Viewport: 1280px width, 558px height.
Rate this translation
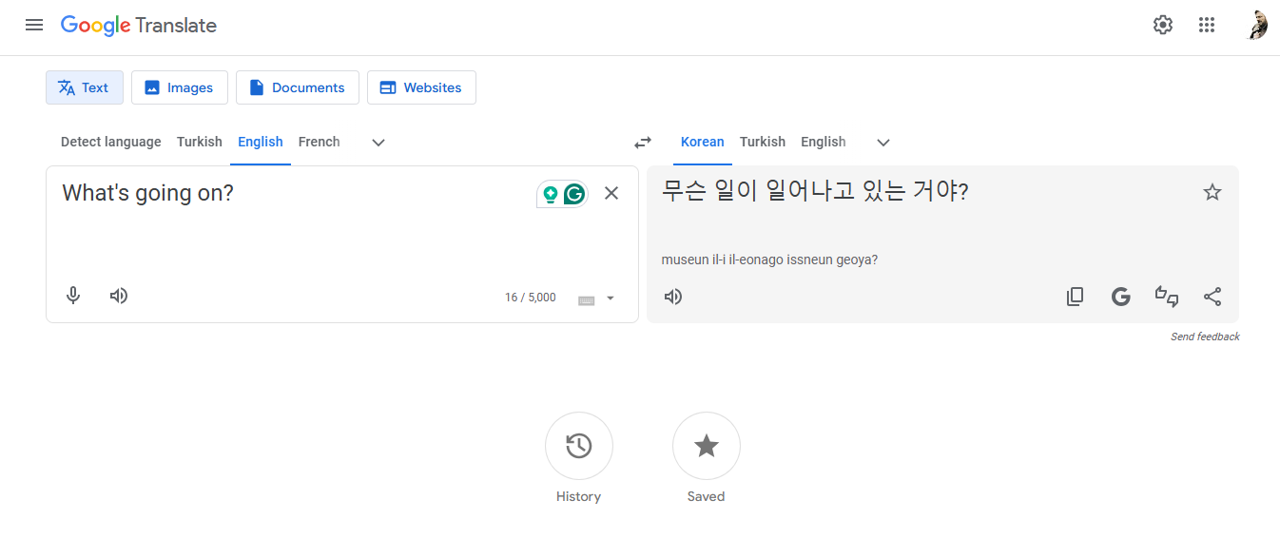pos(1167,296)
